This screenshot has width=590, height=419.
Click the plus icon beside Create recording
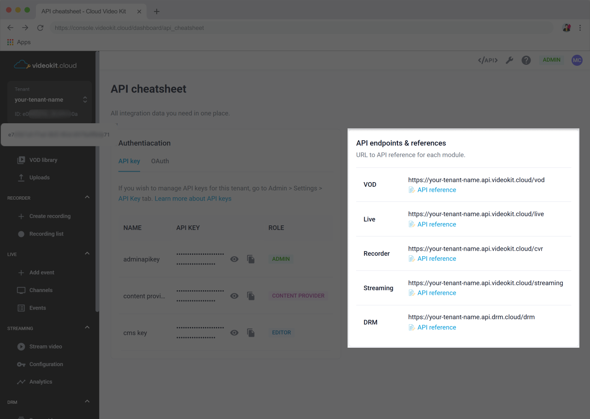(21, 216)
